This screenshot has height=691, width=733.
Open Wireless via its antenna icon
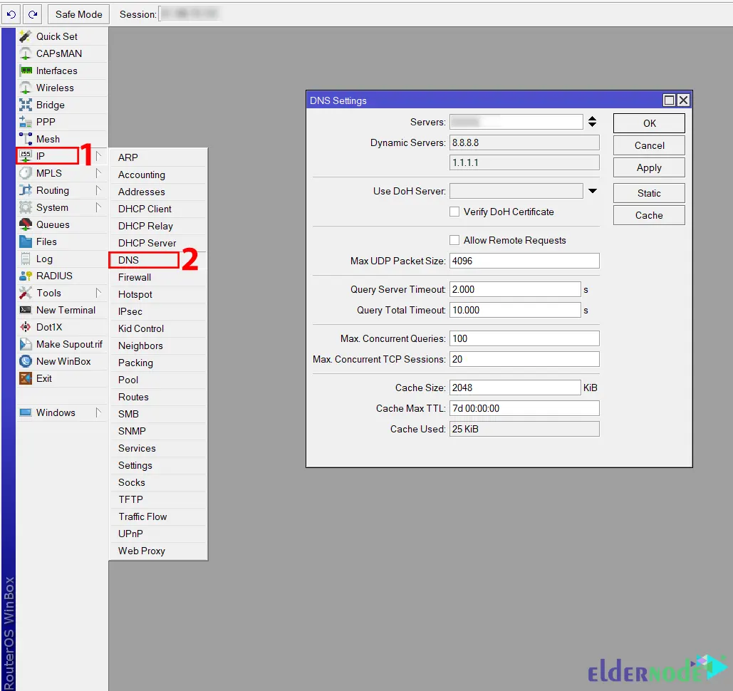[26, 88]
